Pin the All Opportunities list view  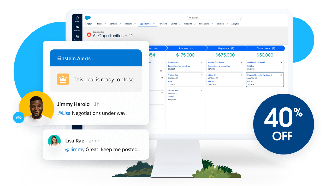click(x=131, y=34)
